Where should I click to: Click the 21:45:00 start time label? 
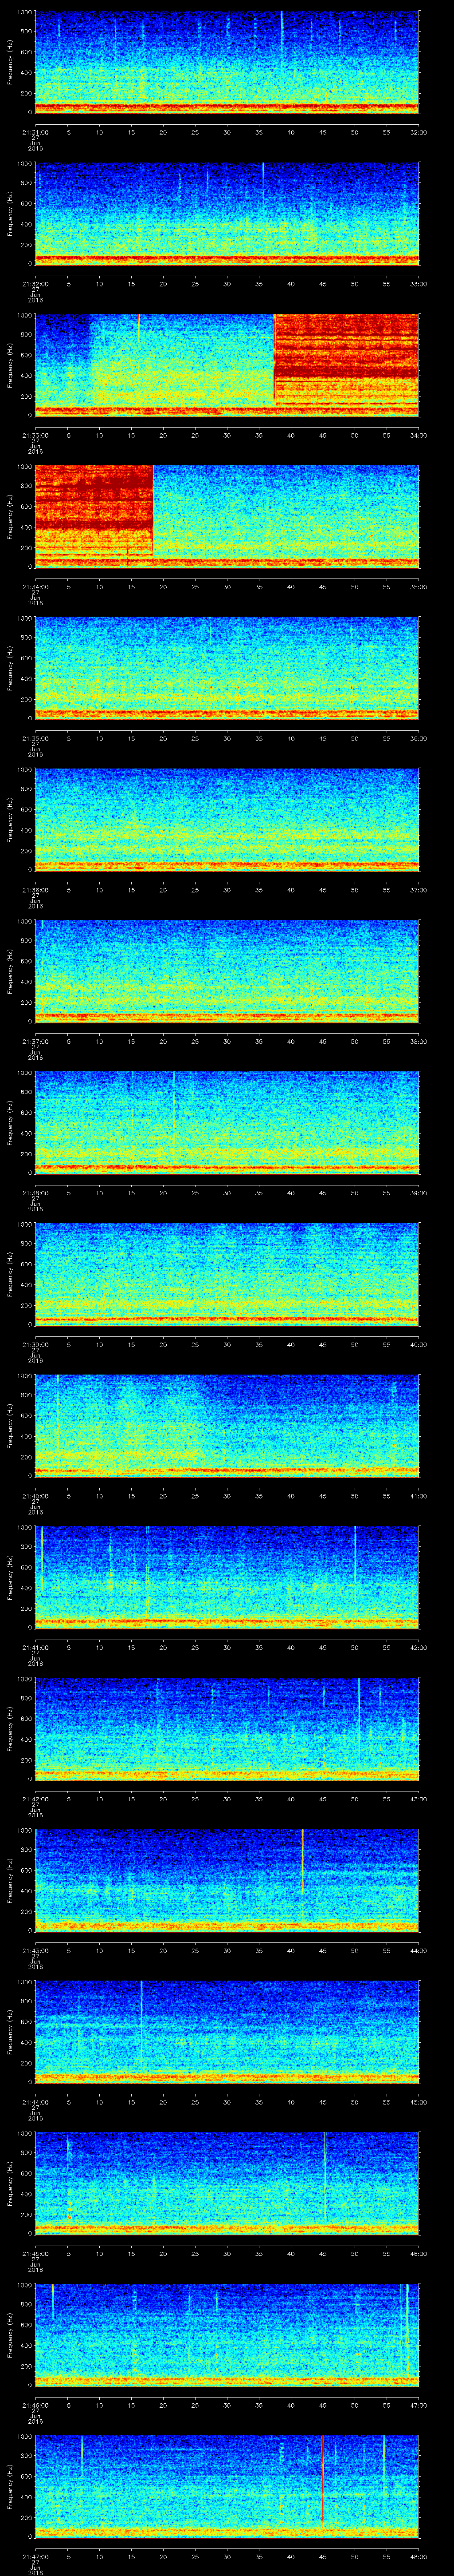point(35,2254)
